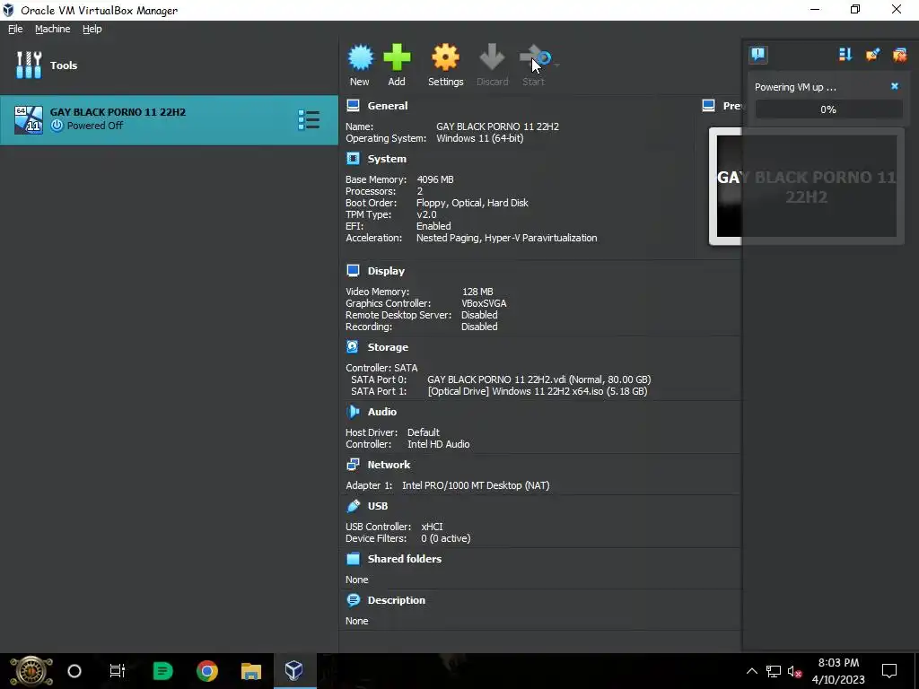
Task: Click the 4096 MB base memory value
Action: [x=435, y=179]
